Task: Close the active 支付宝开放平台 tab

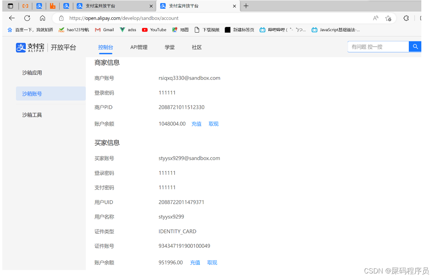Action: pos(235,6)
